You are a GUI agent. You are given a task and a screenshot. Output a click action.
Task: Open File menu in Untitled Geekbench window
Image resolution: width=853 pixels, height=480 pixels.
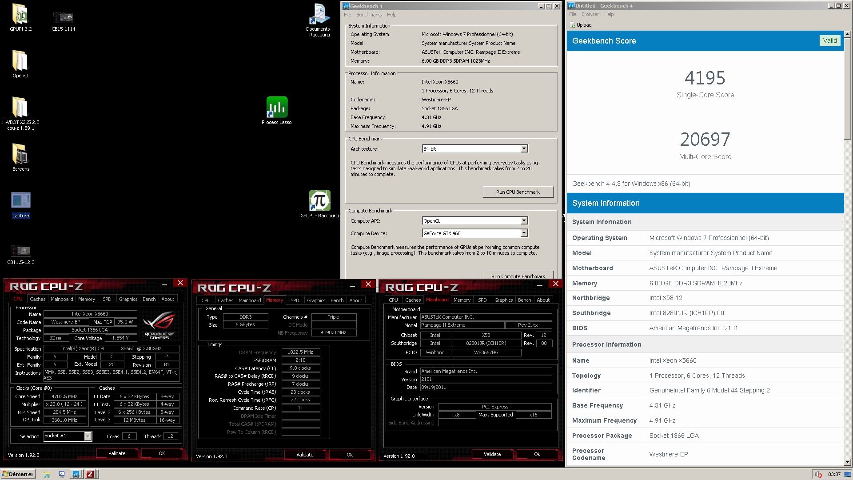click(573, 14)
